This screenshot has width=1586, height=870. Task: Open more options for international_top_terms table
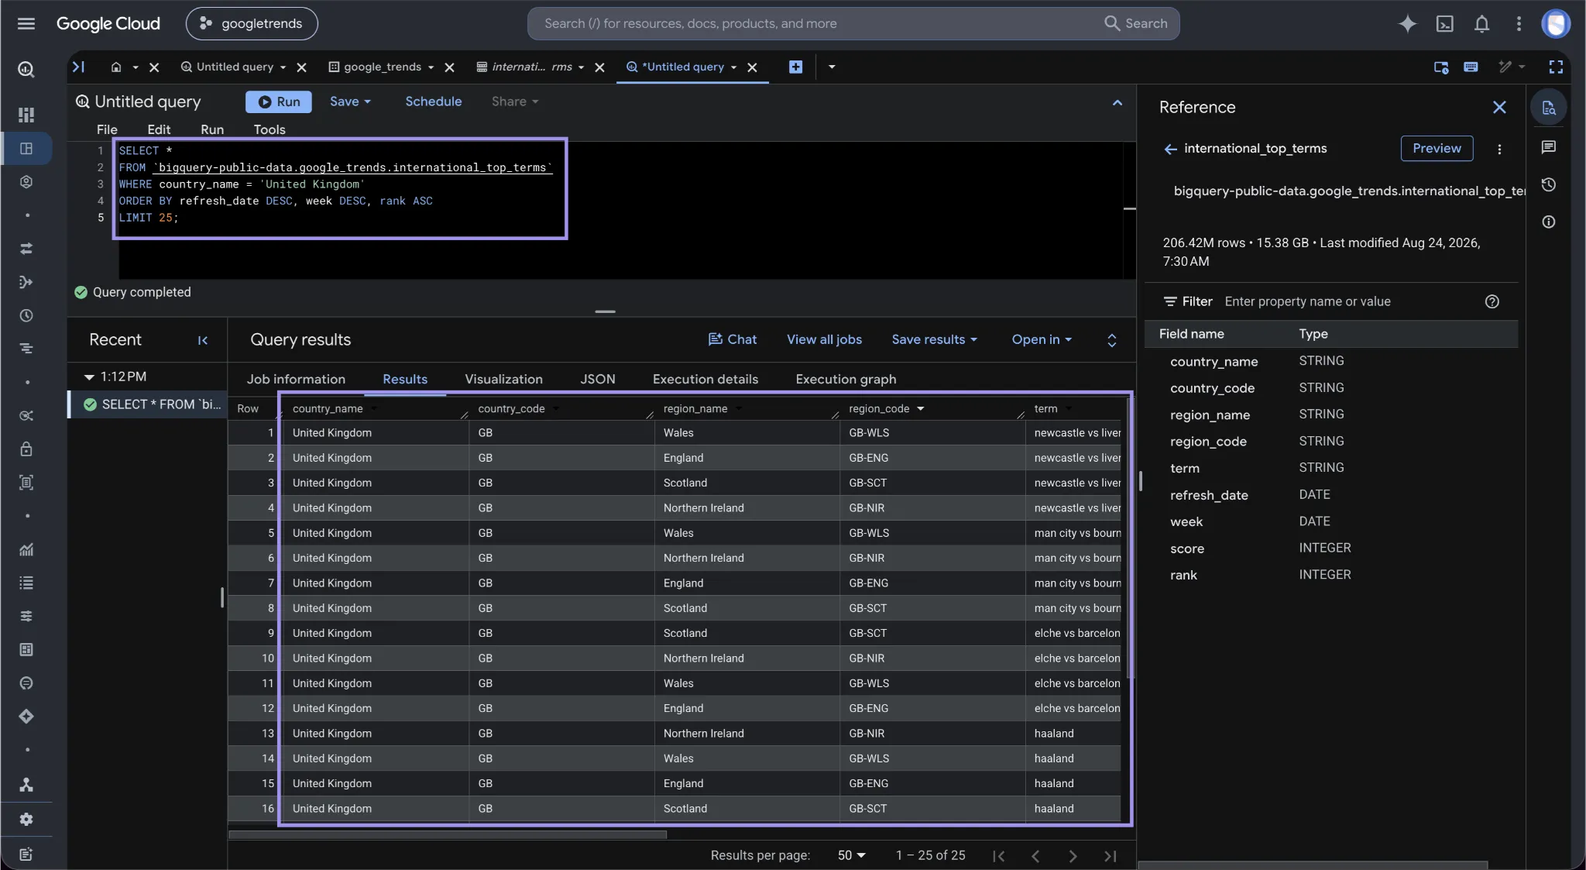(x=1499, y=149)
